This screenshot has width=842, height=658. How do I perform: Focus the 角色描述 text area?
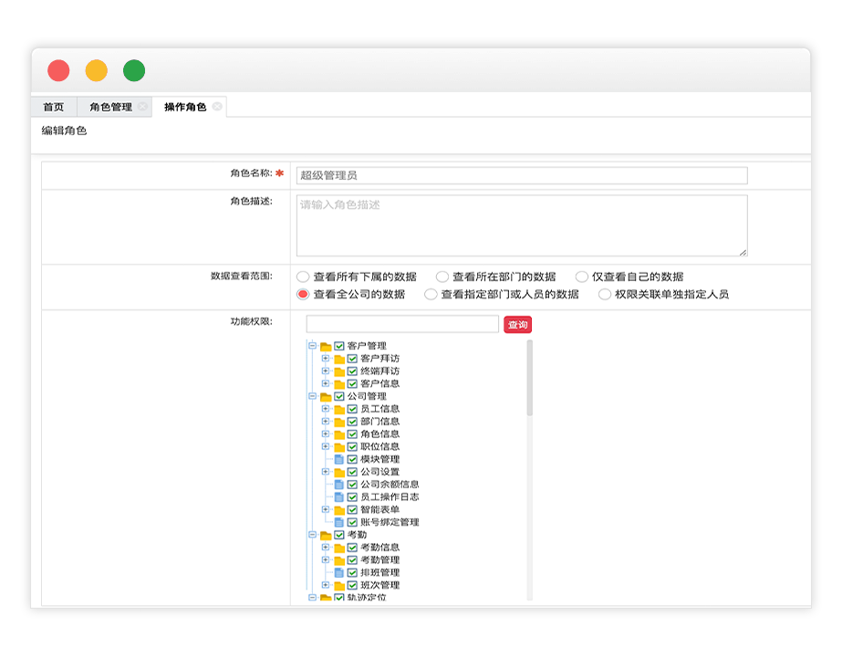point(521,225)
